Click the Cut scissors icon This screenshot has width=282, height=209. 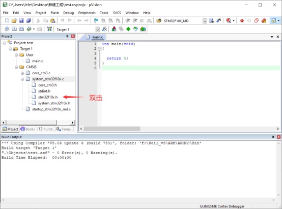(38, 20)
